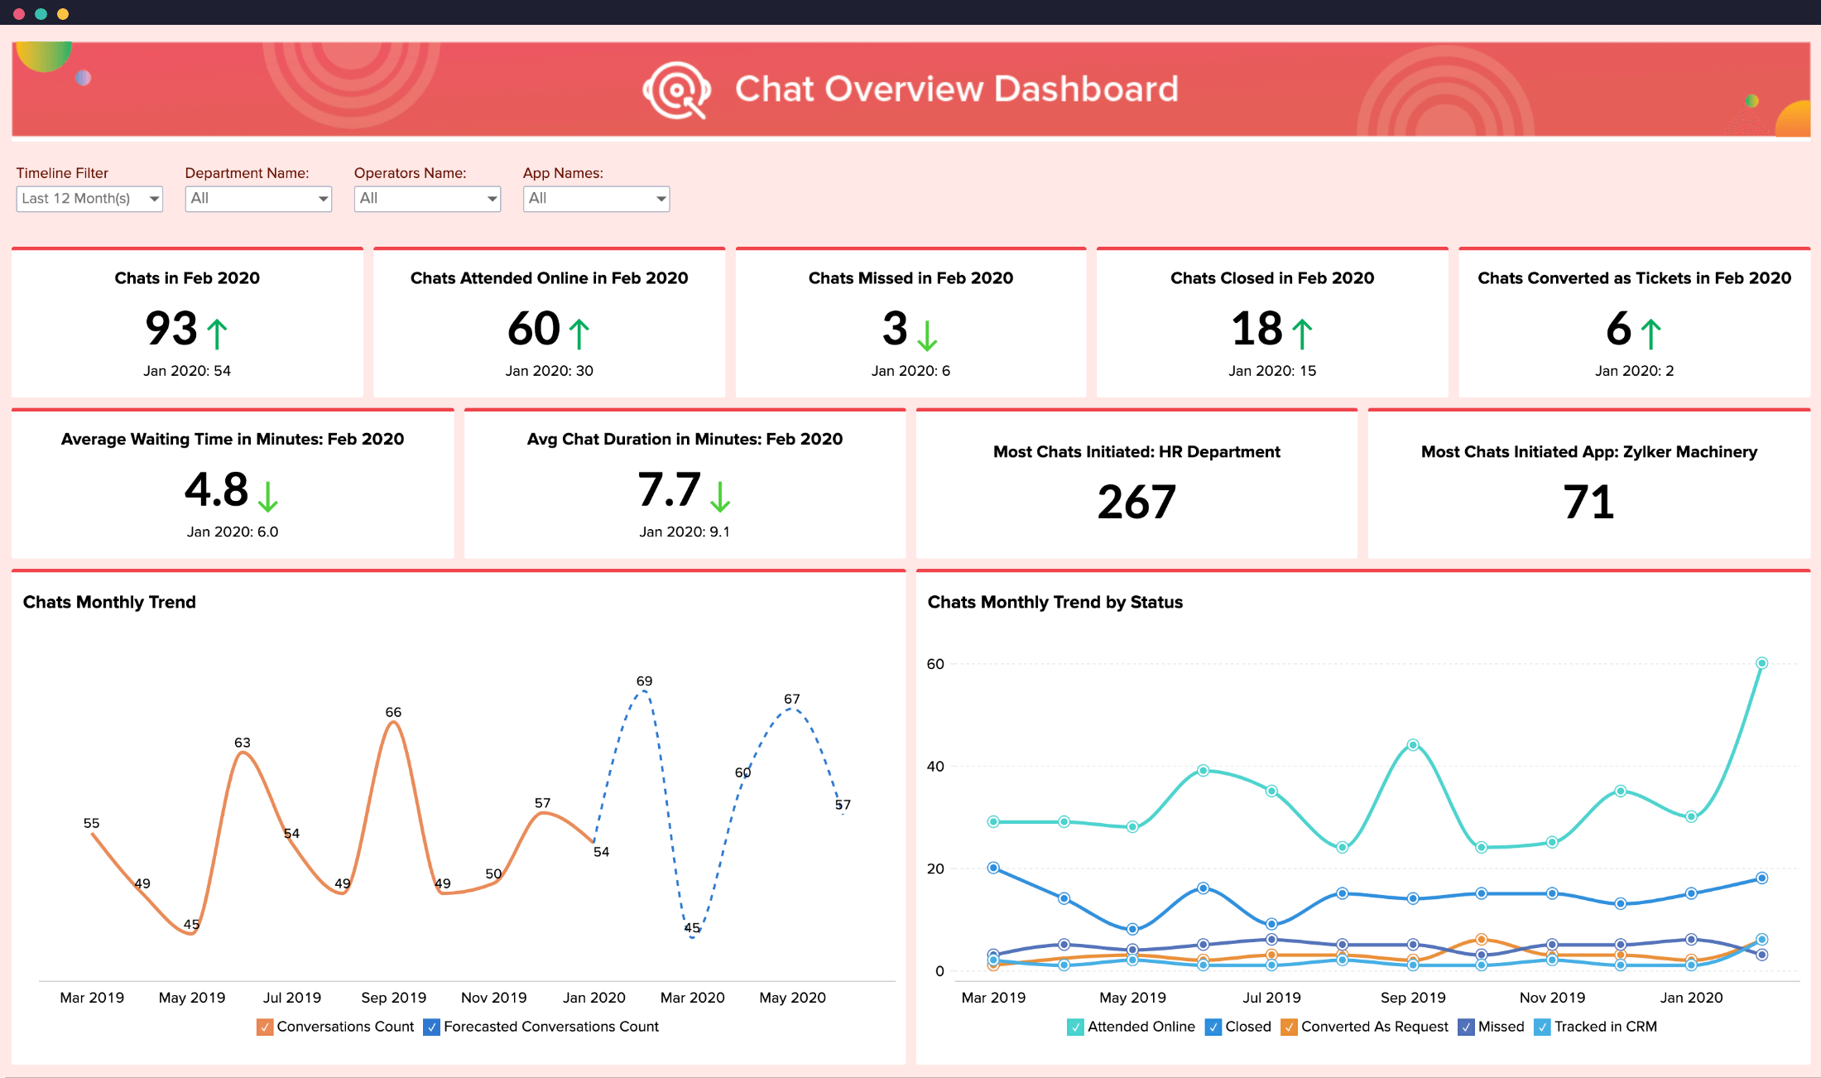Image resolution: width=1821 pixels, height=1078 pixels.
Task: Click down arrow beside Average Waiting Time 4.8
Action: tap(267, 495)
